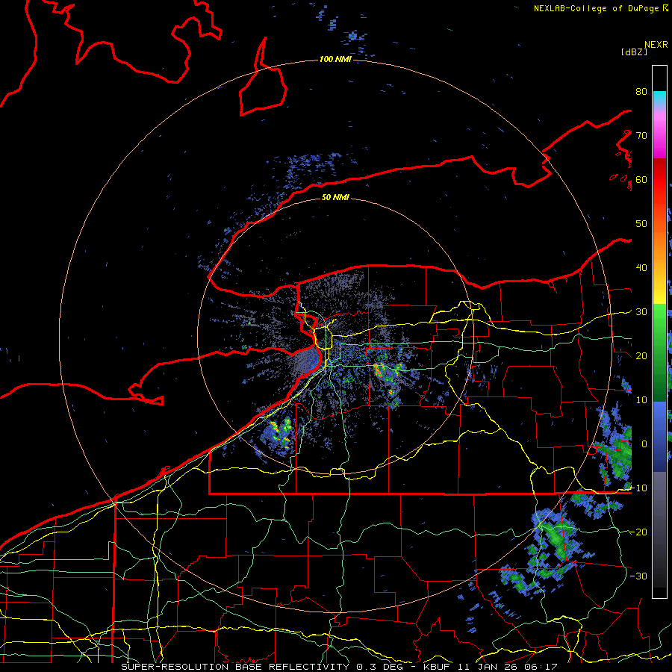Click the green band of the color bar
The height and width of the screenshot is (672, 672).
click(x=659, y=352)
